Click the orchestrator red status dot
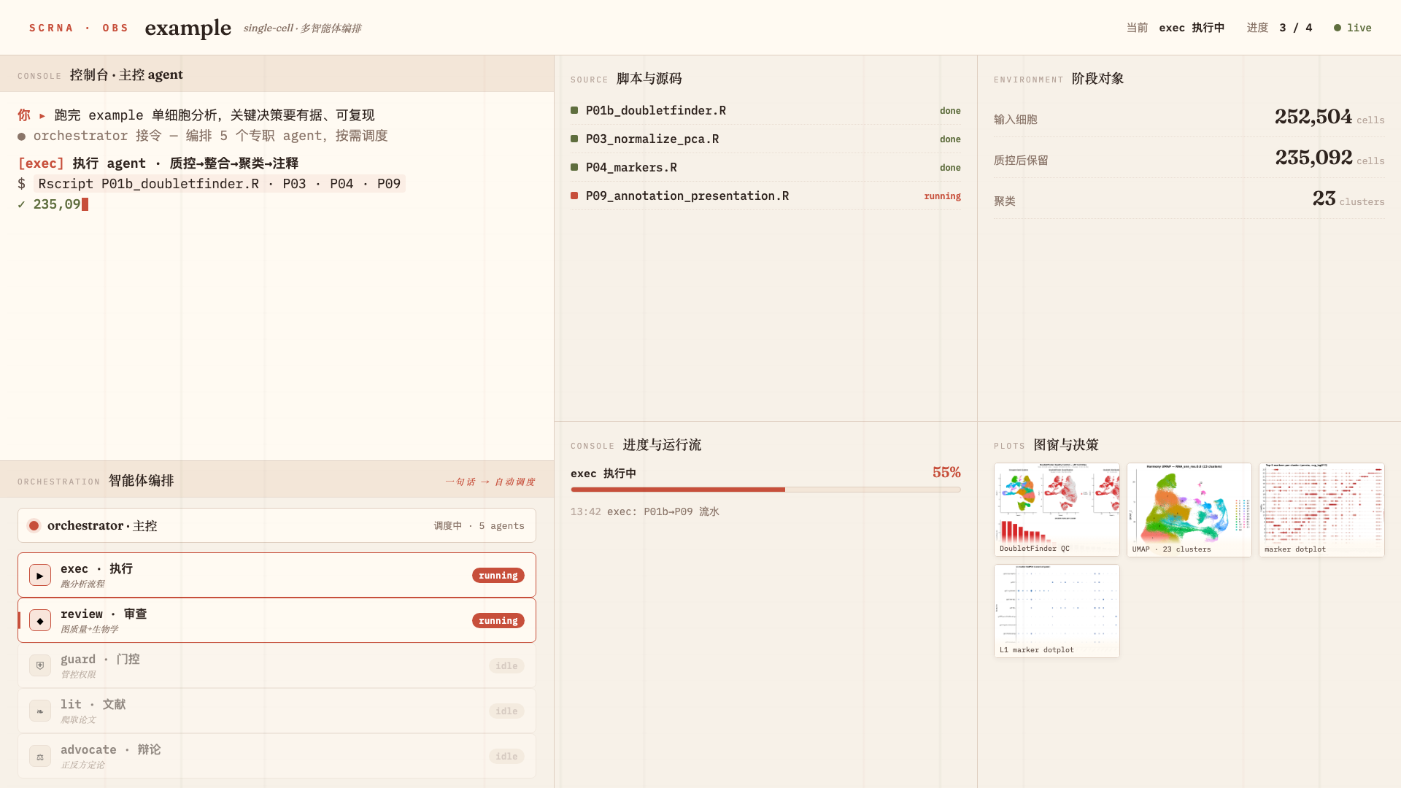This screenshot has height=788, width=1401. point(34,526)
